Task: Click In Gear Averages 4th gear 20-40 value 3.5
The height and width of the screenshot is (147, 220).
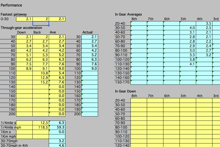Action: pyautogui.click(x=204, y=23)
